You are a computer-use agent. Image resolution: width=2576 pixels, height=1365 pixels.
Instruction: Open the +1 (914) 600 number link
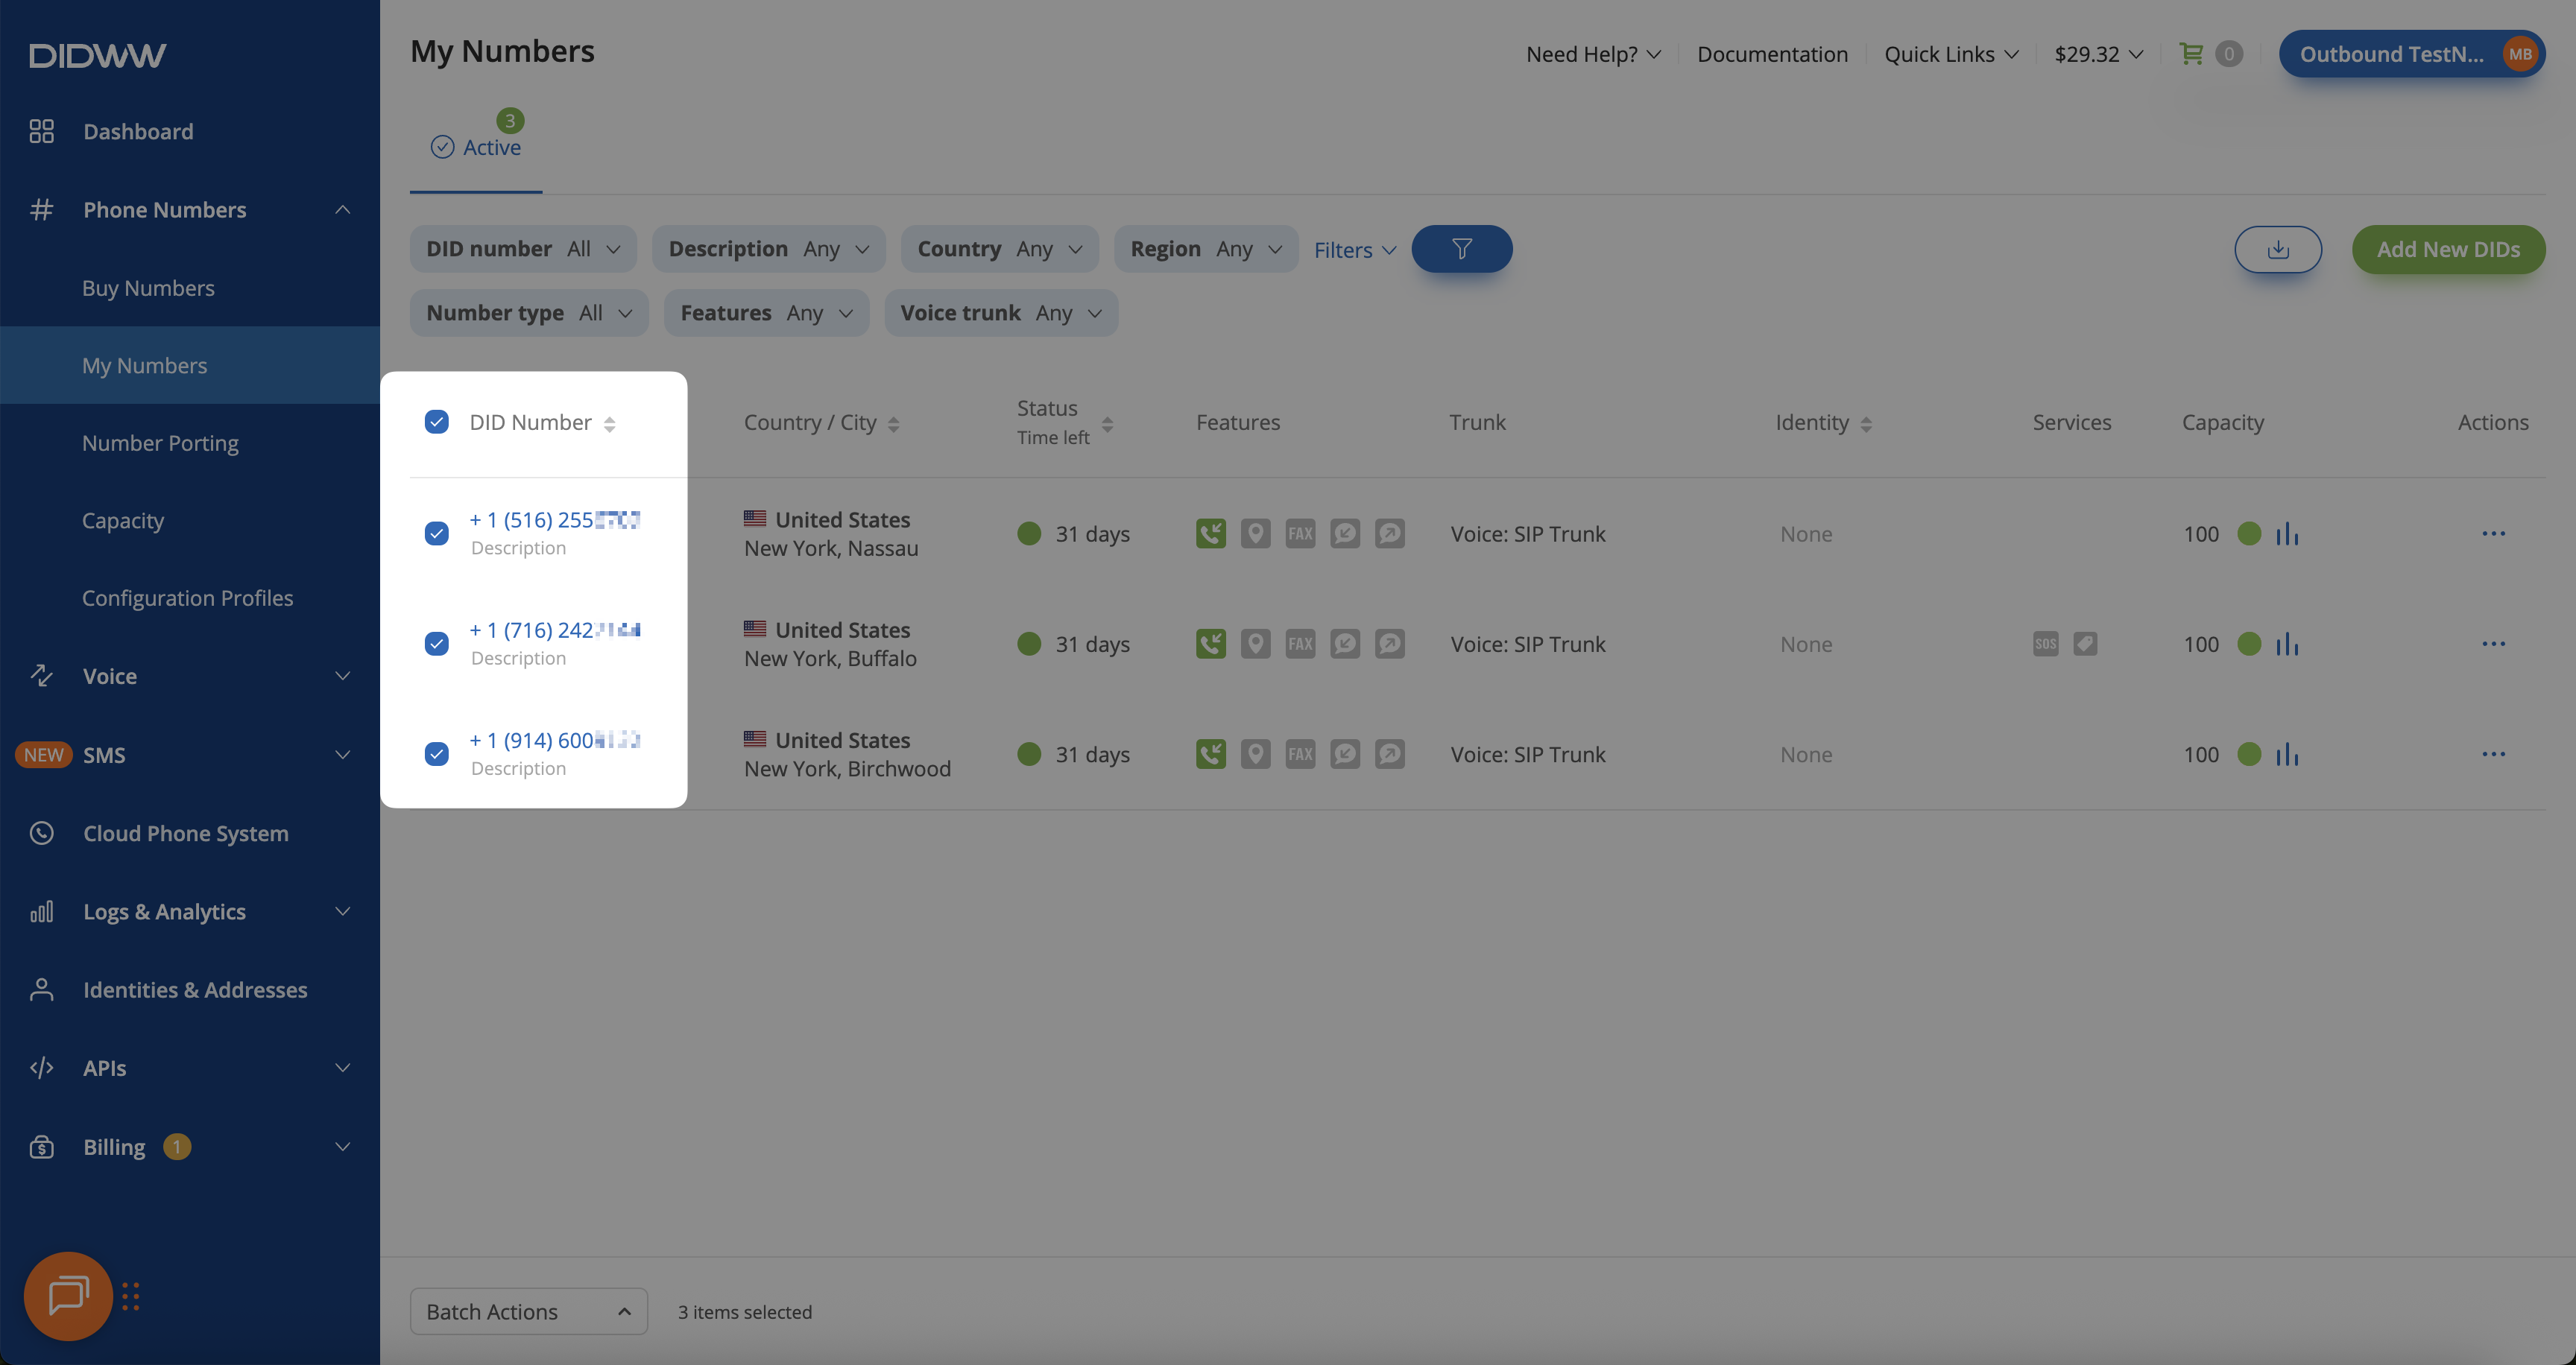tap(555, 741)
